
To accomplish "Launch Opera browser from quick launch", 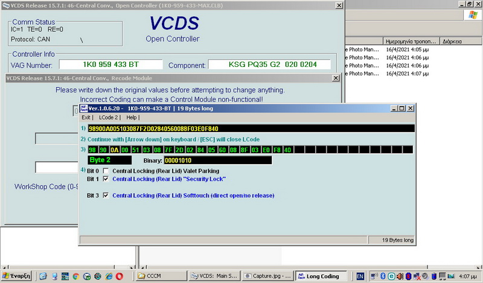I will tap(119, 276).
